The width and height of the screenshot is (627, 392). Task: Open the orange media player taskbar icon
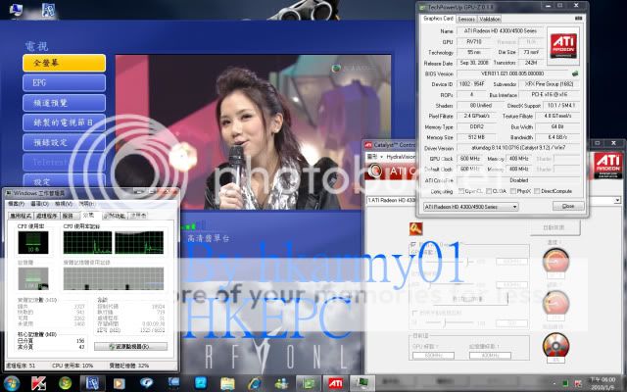[119, 383]
